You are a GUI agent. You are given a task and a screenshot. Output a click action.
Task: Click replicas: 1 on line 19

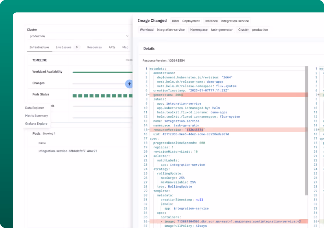(163, 147)
